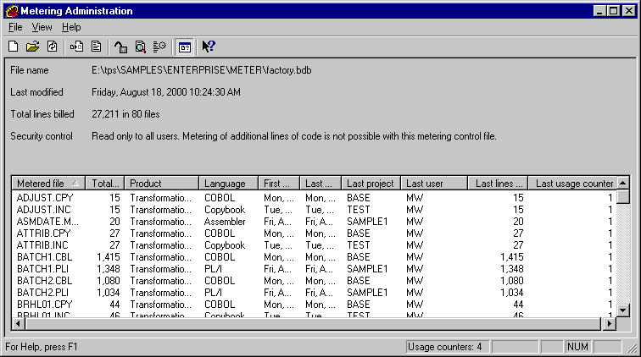Click the New file toolbar icon
641x357 pixels.
point(13,47)
